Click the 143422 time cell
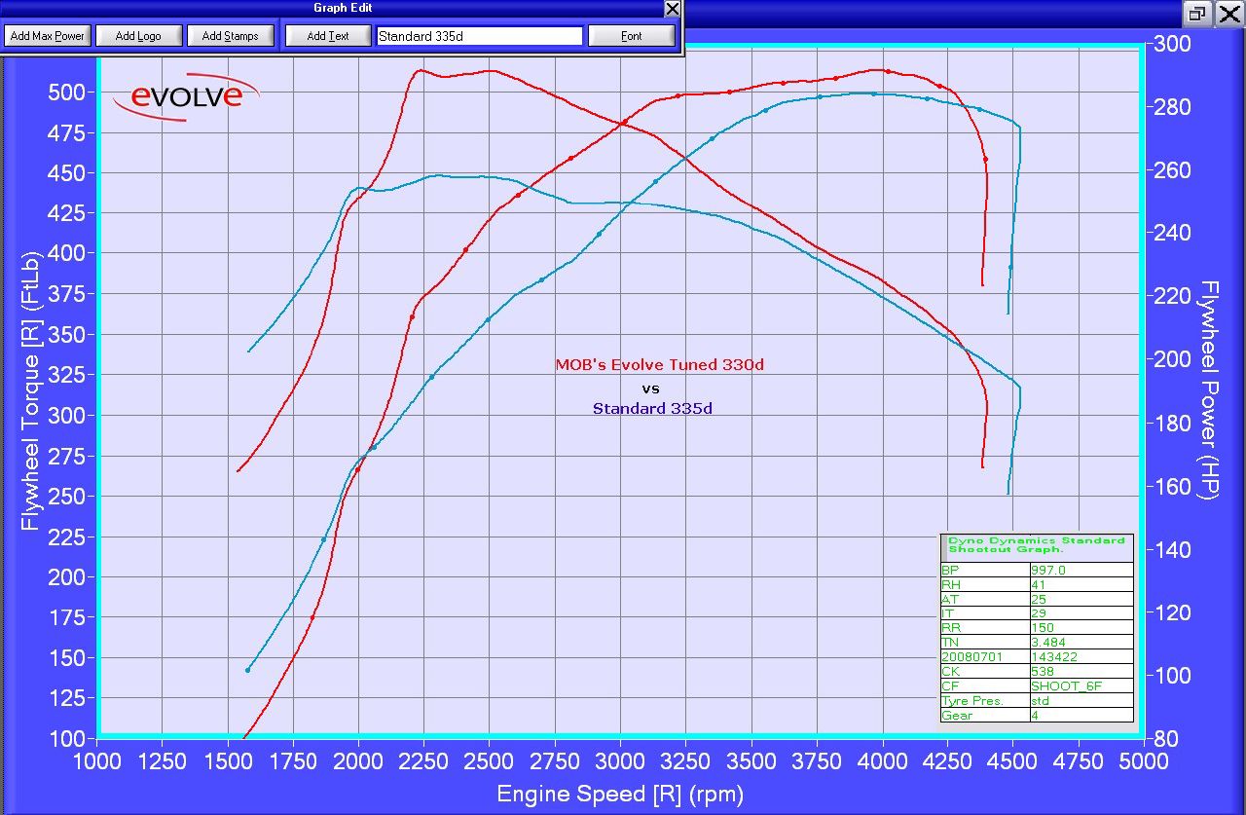The image size is (1246, 815). click(1081, 657)
